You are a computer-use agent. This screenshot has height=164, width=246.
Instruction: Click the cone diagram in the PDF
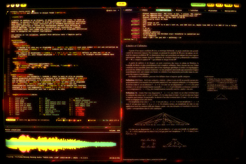point(162,119)
